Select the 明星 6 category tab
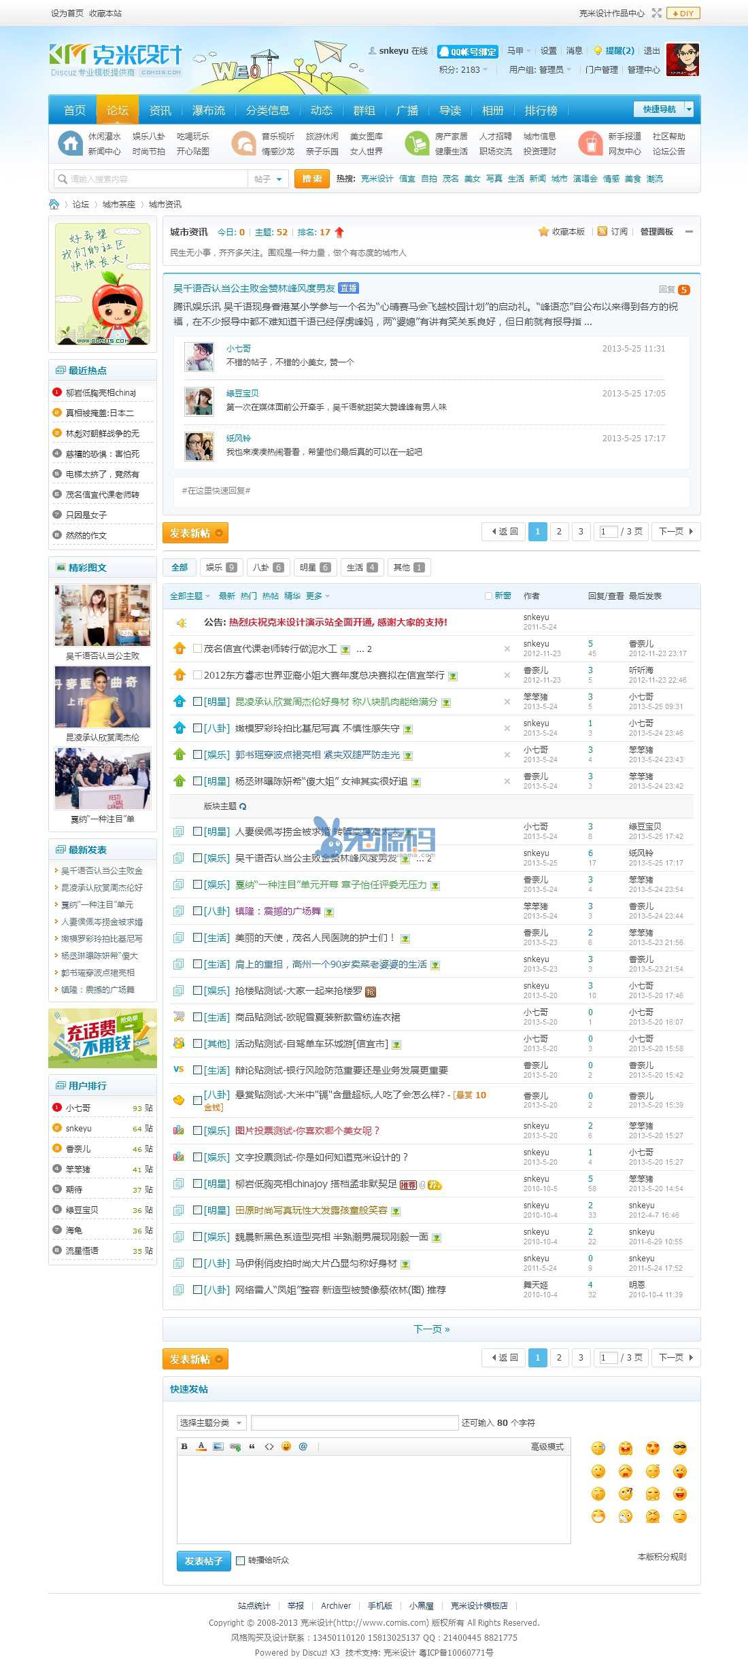The height and width of the screenshot is (1674, 748). point(315,567)
